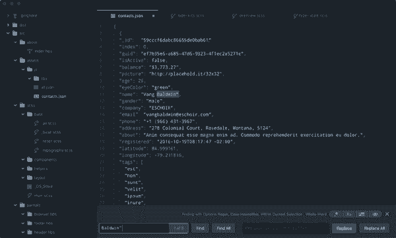This screenshot has width=396, height=238.
Task: Click the balance value "$3,773.27"
Action: click(x=164, y=67)
